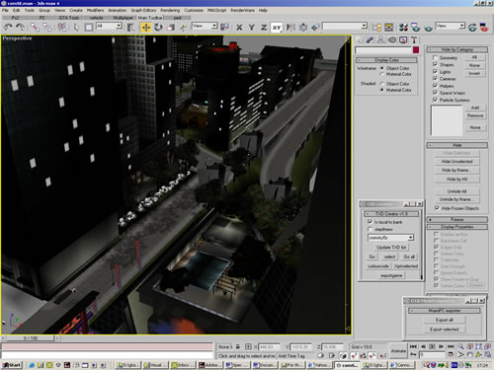Open the Modifiers menu
This screenshot has height=370, width=494.
[x=95, y=10]
